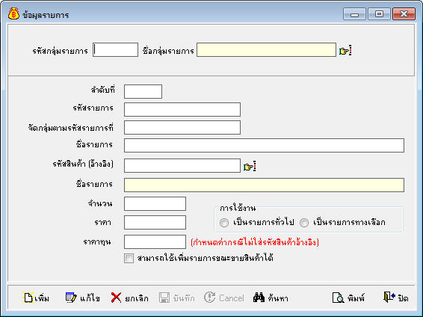The height and width of the screenshot is (317, 423).
Task: Click the ปิด exit door icon
Action: [389, 297]
